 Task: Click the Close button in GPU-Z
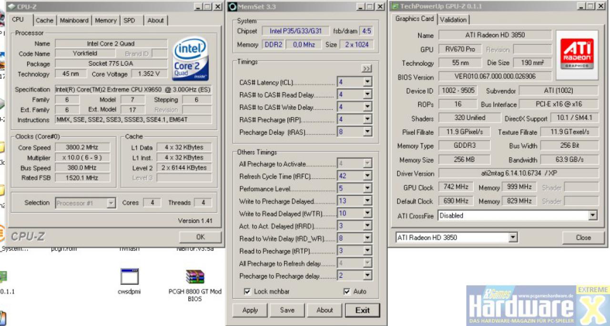pos(583,237)
